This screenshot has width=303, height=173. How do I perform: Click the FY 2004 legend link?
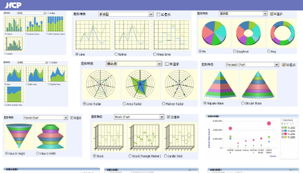tap(291, 134)
